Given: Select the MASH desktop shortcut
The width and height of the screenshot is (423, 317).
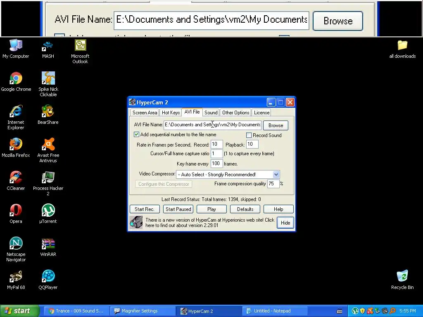Looking at the screenshot, I should [48, 49].
